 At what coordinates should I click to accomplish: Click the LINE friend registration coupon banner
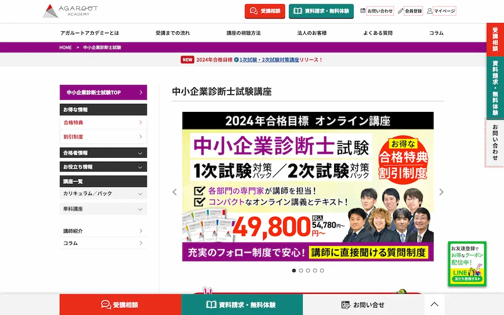point(467,264)
